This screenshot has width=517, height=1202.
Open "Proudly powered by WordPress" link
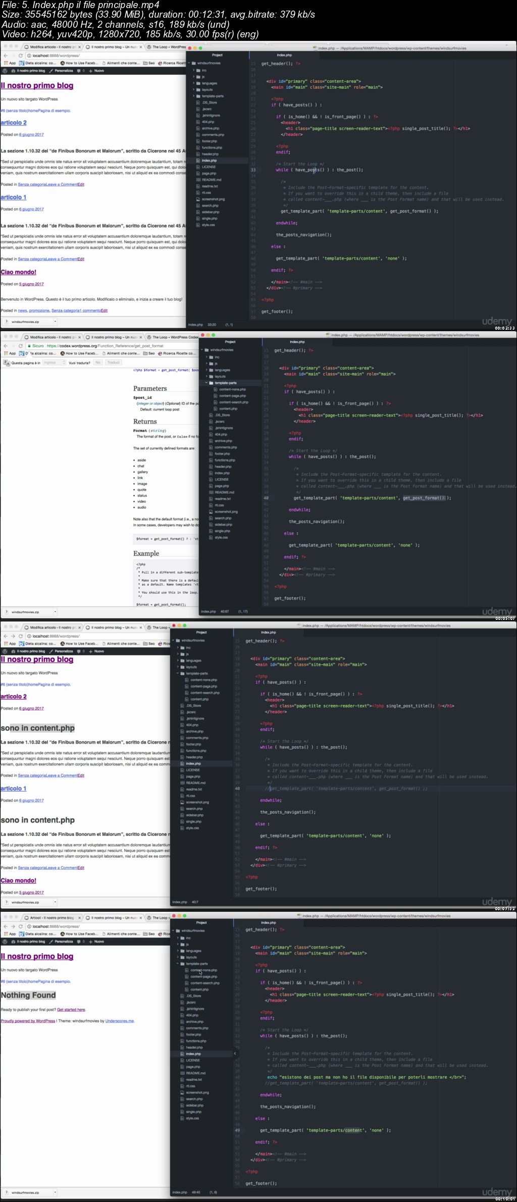coord(28,1021)
